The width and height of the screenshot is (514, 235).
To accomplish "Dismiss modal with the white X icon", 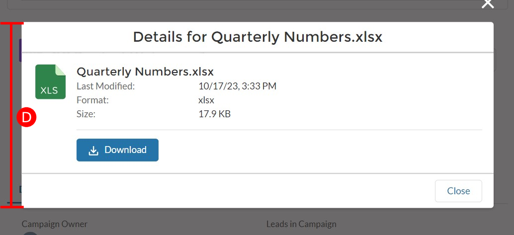I will 488,4.
